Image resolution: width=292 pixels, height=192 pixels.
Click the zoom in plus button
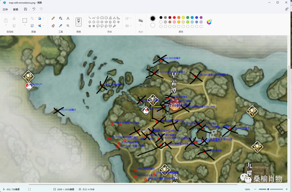click(x=287, y=189)
